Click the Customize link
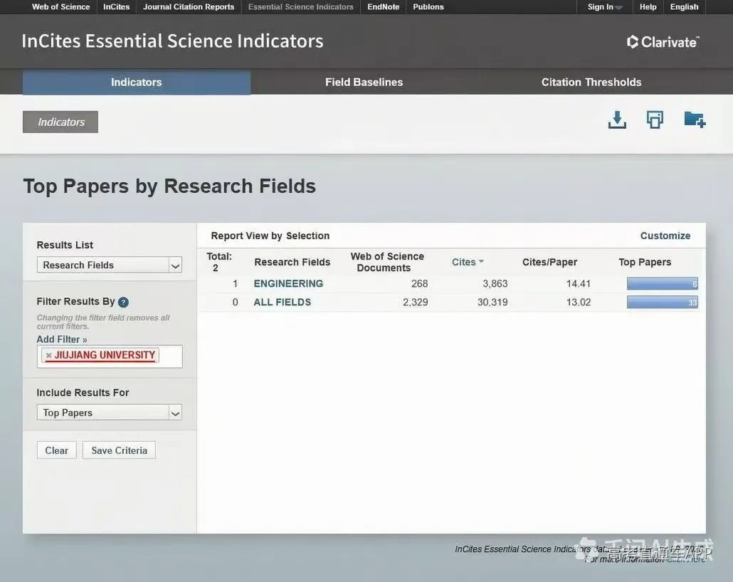The width and height of the screenshot is (733, 582). (x=665, y=236)
